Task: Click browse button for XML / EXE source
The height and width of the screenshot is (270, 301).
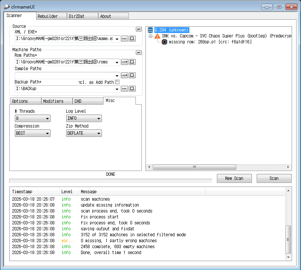Action: click(x=124, y=39)
